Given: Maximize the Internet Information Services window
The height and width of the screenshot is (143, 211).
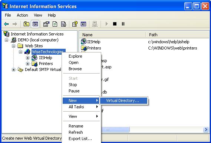Looking at the screenshot, I should 197,6.
